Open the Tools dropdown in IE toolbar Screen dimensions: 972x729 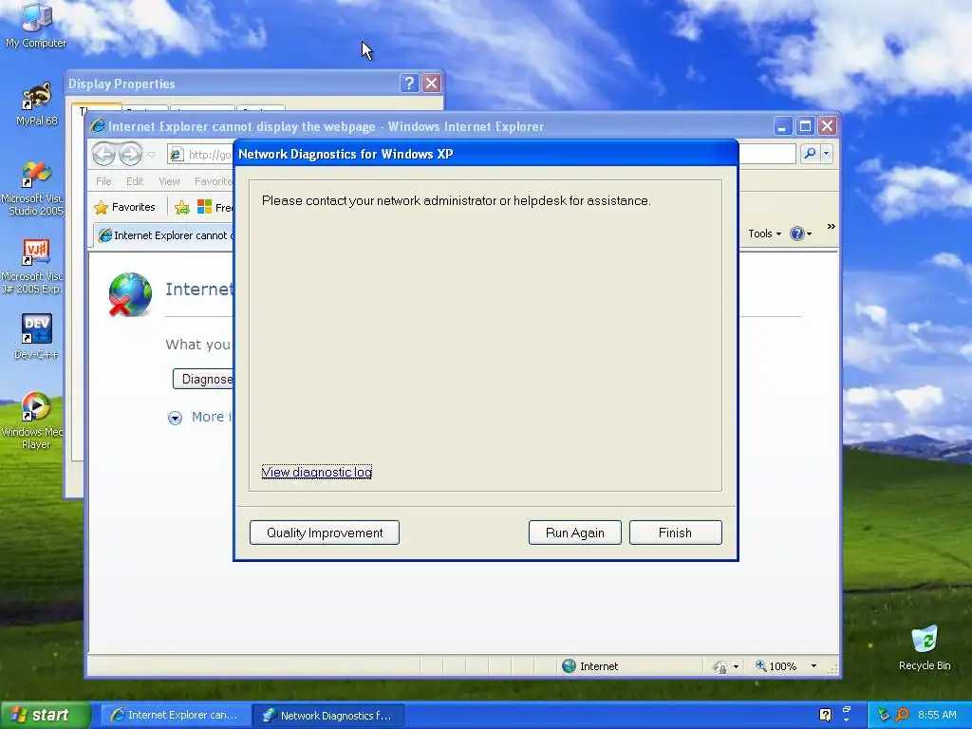(x=764, y=234)
